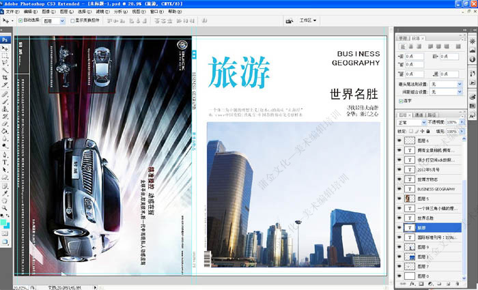Image resolution: width=478 pixels, height=290 pixels.
Task: Select the Zoom tool
Action: point(5,208)
